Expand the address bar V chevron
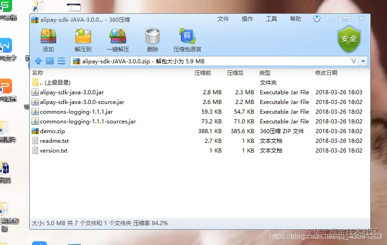This screenshot has width=387, height=245. 354,61
